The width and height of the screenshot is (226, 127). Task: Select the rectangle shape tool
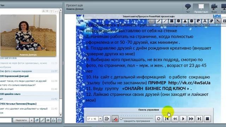[x=172, y=21]
